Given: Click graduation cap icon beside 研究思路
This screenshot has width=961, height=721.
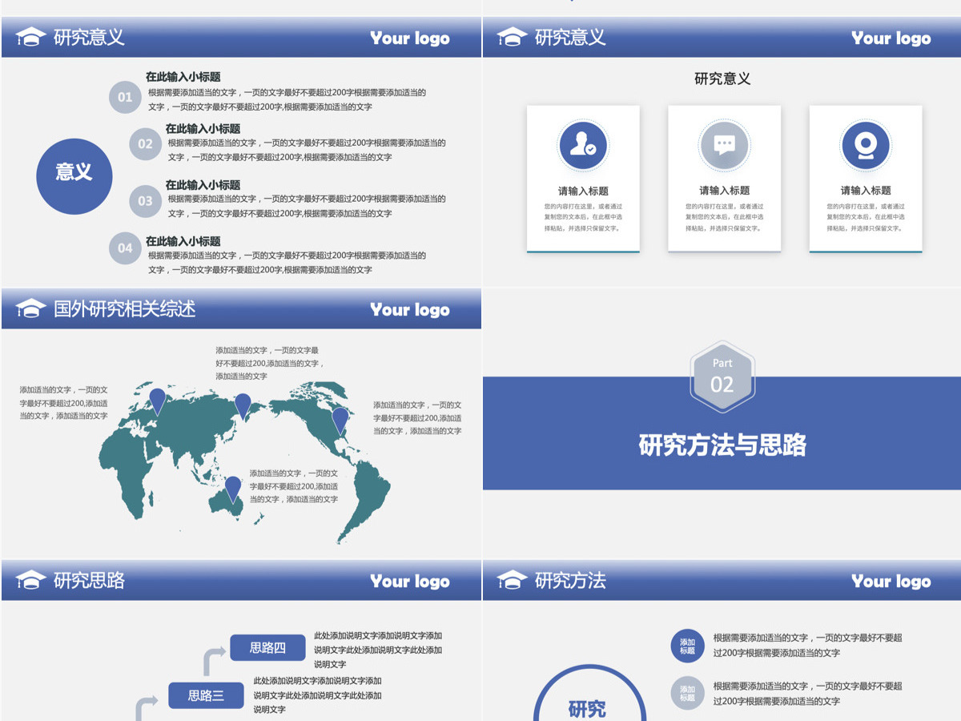Looking at the screenshot, I should click(x=31, y=580).
